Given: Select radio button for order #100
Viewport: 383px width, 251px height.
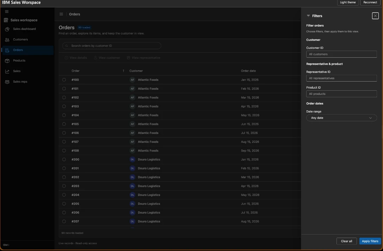Looking at the screenshot, I should coord(64,80).
